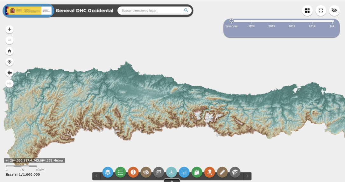Screen dimensions: 345x182
Task: Click the orange upload arrow tool
Action: pyautogui.click(x=209, y=172)
